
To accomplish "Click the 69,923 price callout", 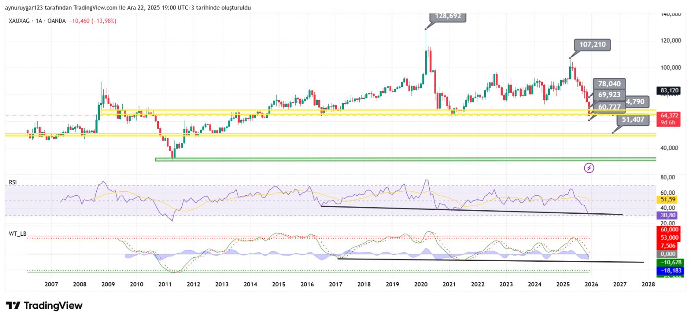I will (x=609, y=95).
